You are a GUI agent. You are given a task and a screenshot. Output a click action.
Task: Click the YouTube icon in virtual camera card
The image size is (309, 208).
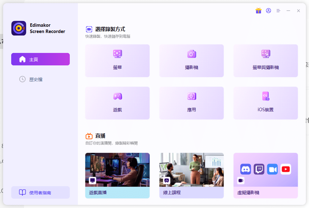point(286,169)
